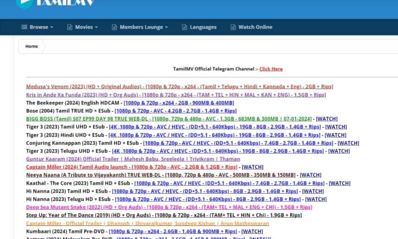Open Guntur Kaaram Official Trailer link
398x239 pixels.
click(133, 159)
